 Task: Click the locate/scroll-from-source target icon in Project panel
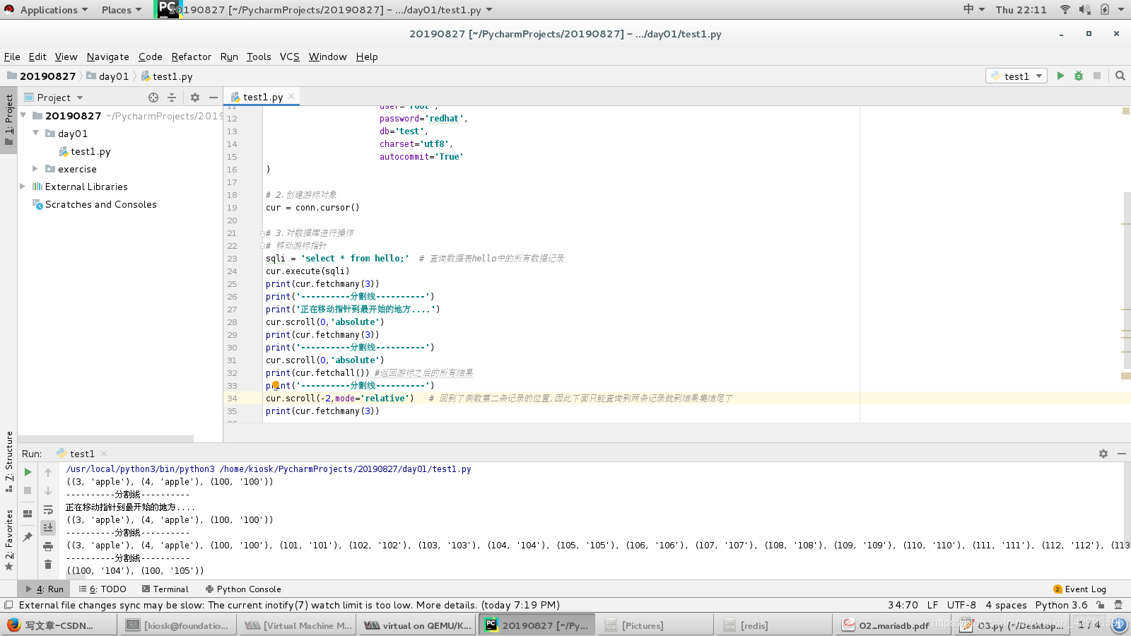click(x=153, y=98)
